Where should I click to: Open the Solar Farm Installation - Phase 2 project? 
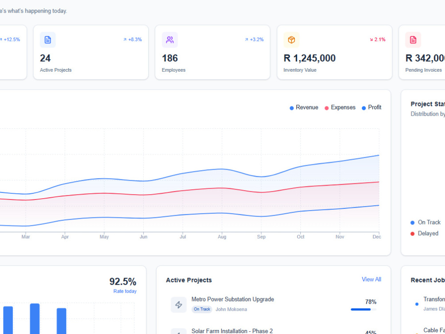coord(232,331)
